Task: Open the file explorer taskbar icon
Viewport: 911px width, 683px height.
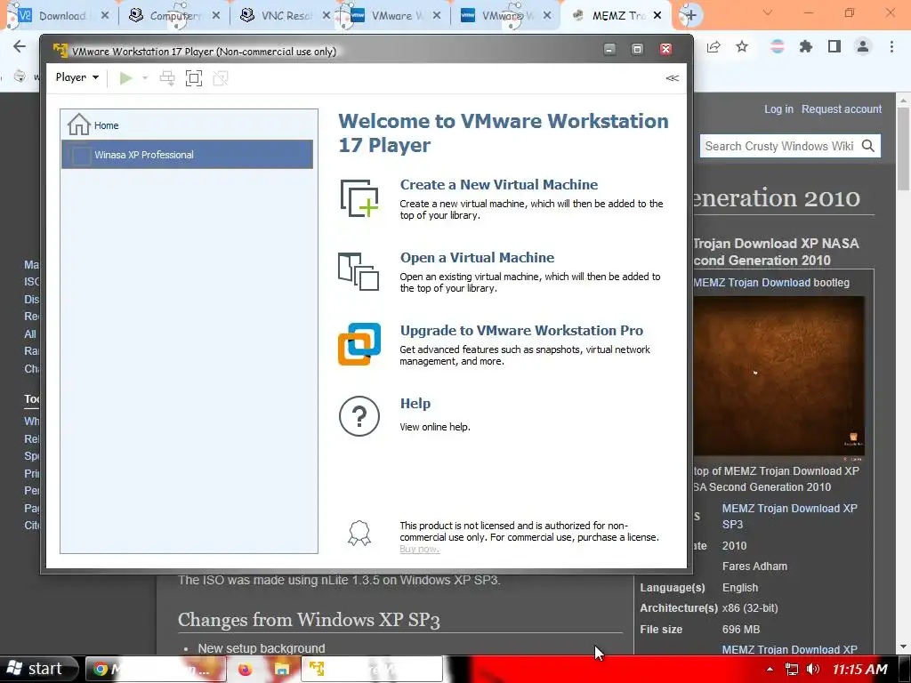Action: tap(282, 669)
